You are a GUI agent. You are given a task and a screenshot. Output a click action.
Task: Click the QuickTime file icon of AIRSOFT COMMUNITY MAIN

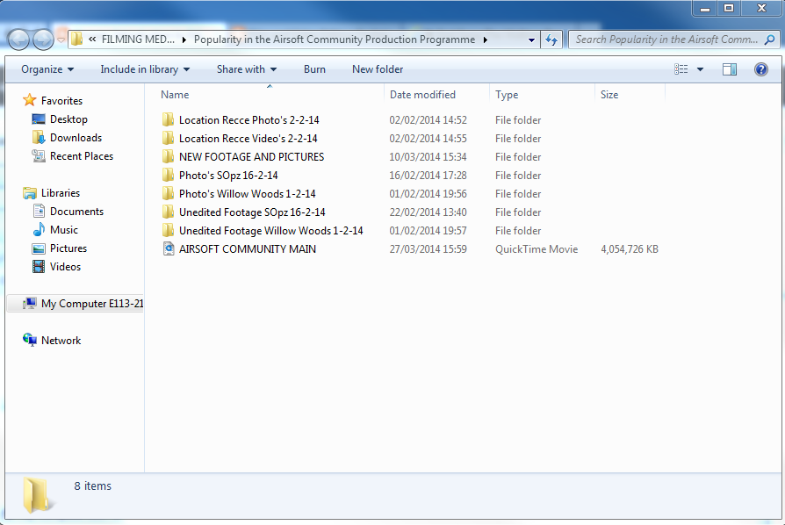pos(169,248)
